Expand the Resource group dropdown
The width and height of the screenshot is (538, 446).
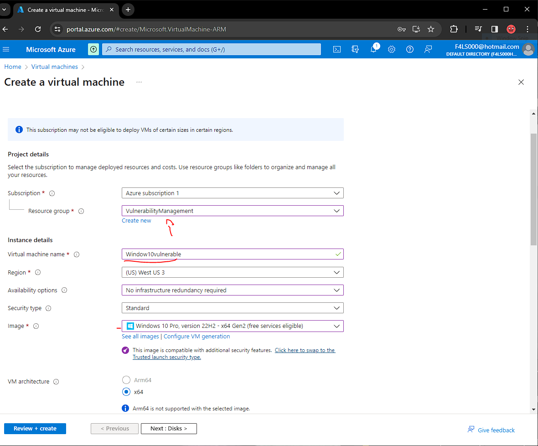pos(233,211)
